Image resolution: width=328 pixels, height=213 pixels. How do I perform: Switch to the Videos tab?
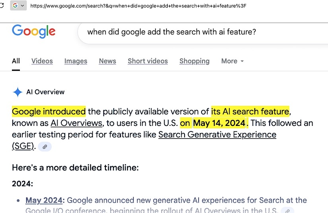coord(42,61)
